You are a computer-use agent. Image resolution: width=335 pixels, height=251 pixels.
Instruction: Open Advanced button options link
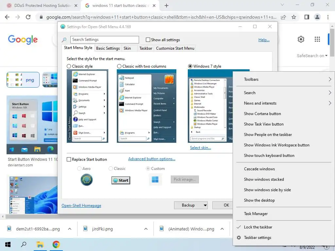[152, 159]
